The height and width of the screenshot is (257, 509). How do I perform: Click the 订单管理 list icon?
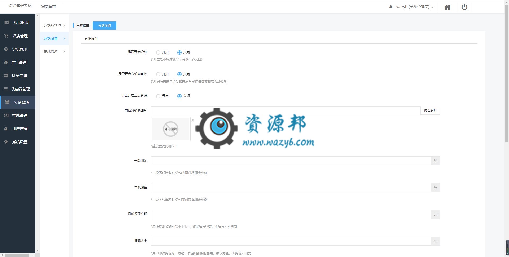[x=6, y=76]
